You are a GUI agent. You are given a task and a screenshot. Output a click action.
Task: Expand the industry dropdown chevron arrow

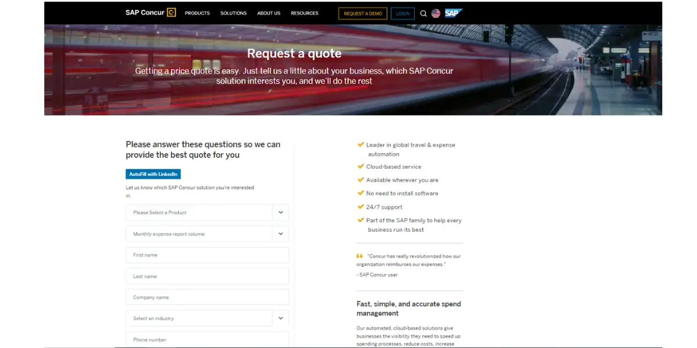click(281, 318)
